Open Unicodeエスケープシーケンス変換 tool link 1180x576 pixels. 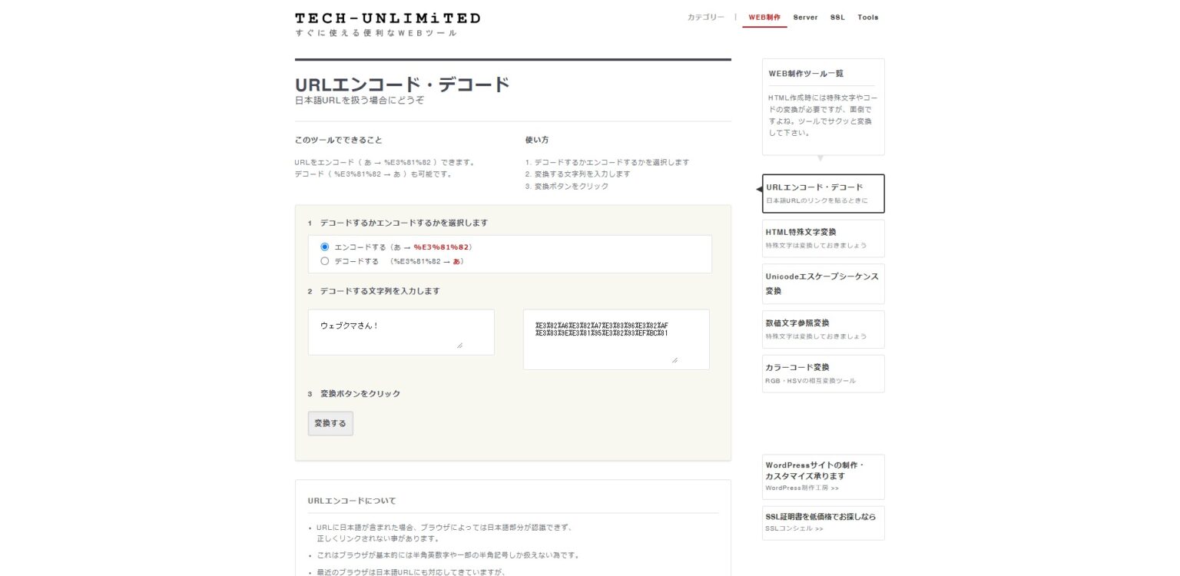[823, 283]
